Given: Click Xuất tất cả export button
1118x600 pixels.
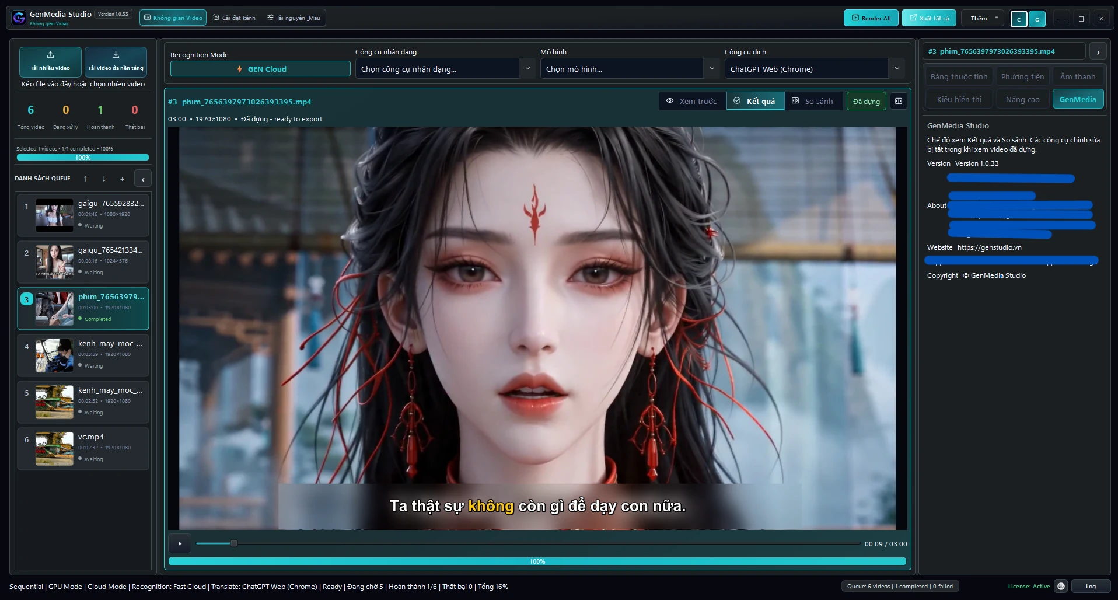Looking at the screenshot, I should pos(929,18).
